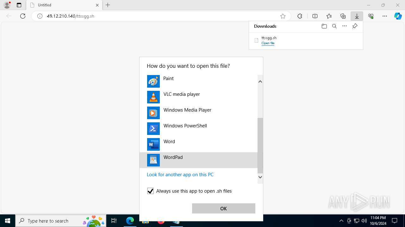Open the tab actions menu icon
The height and width of the screenshot is (227, 405).
pyautogui.click(x=19, y=5)
